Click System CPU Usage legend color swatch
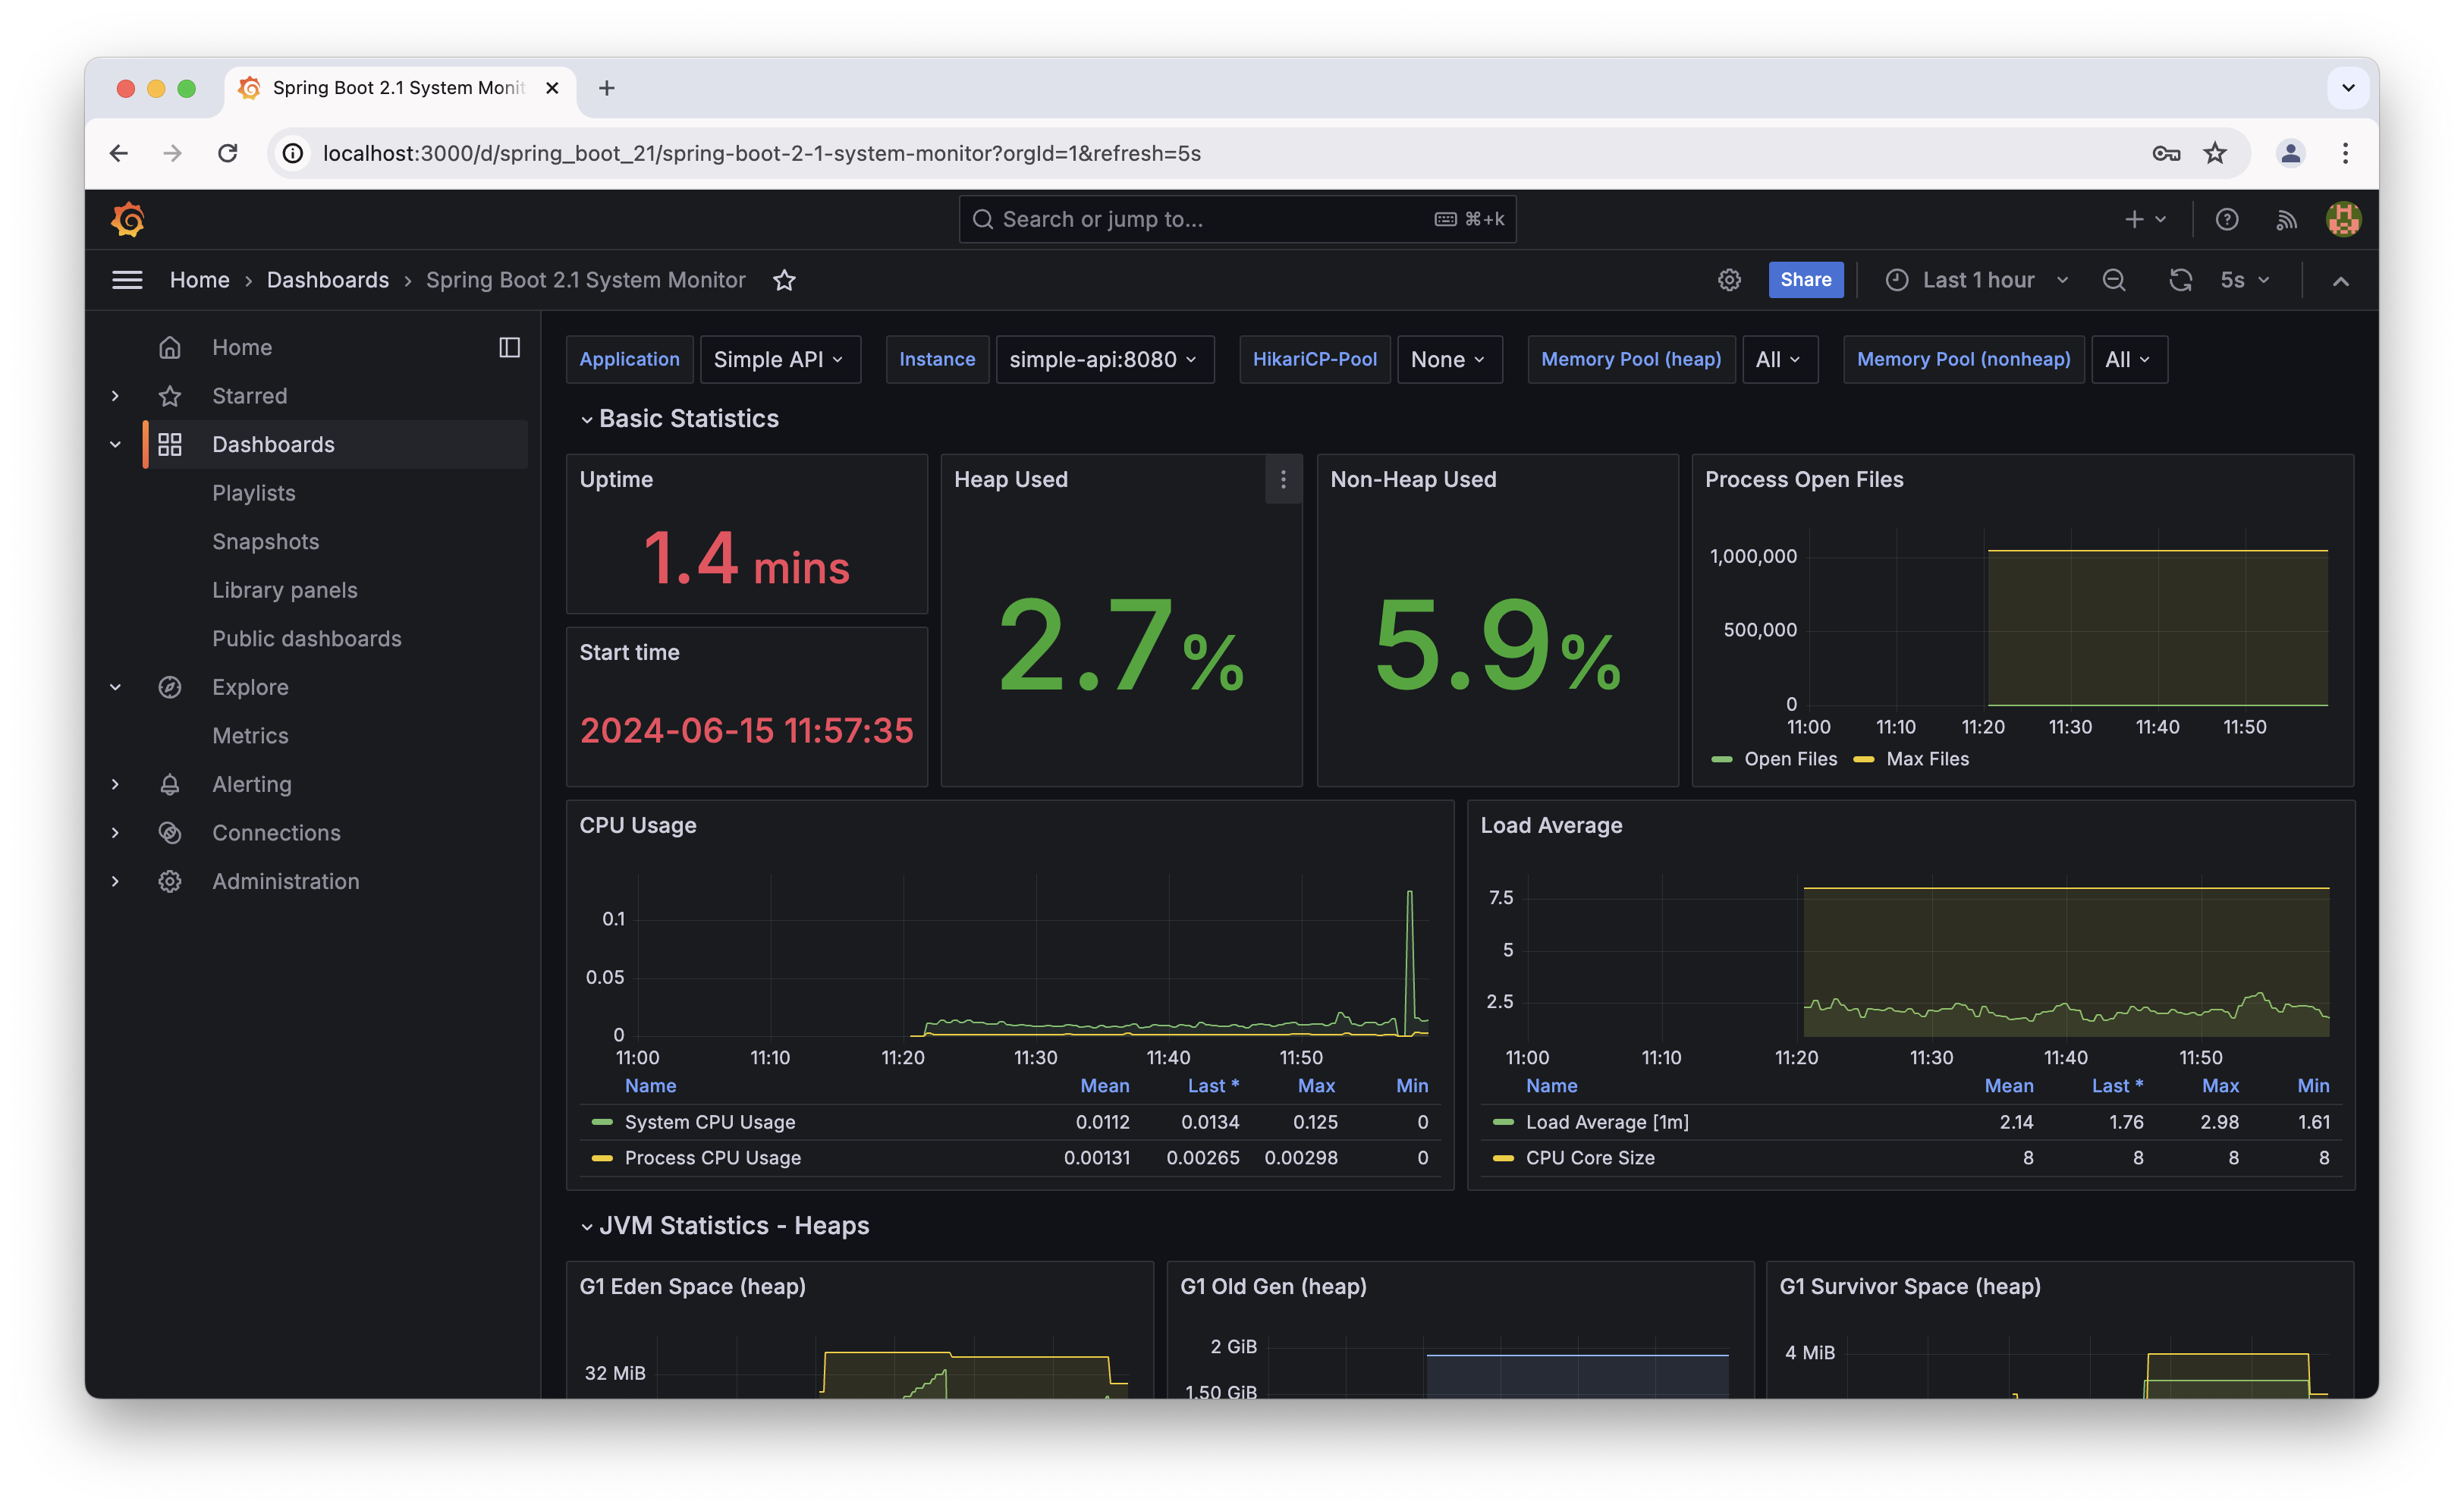Screen dimensions: 2464x1511 click(x=602, y=1122)
